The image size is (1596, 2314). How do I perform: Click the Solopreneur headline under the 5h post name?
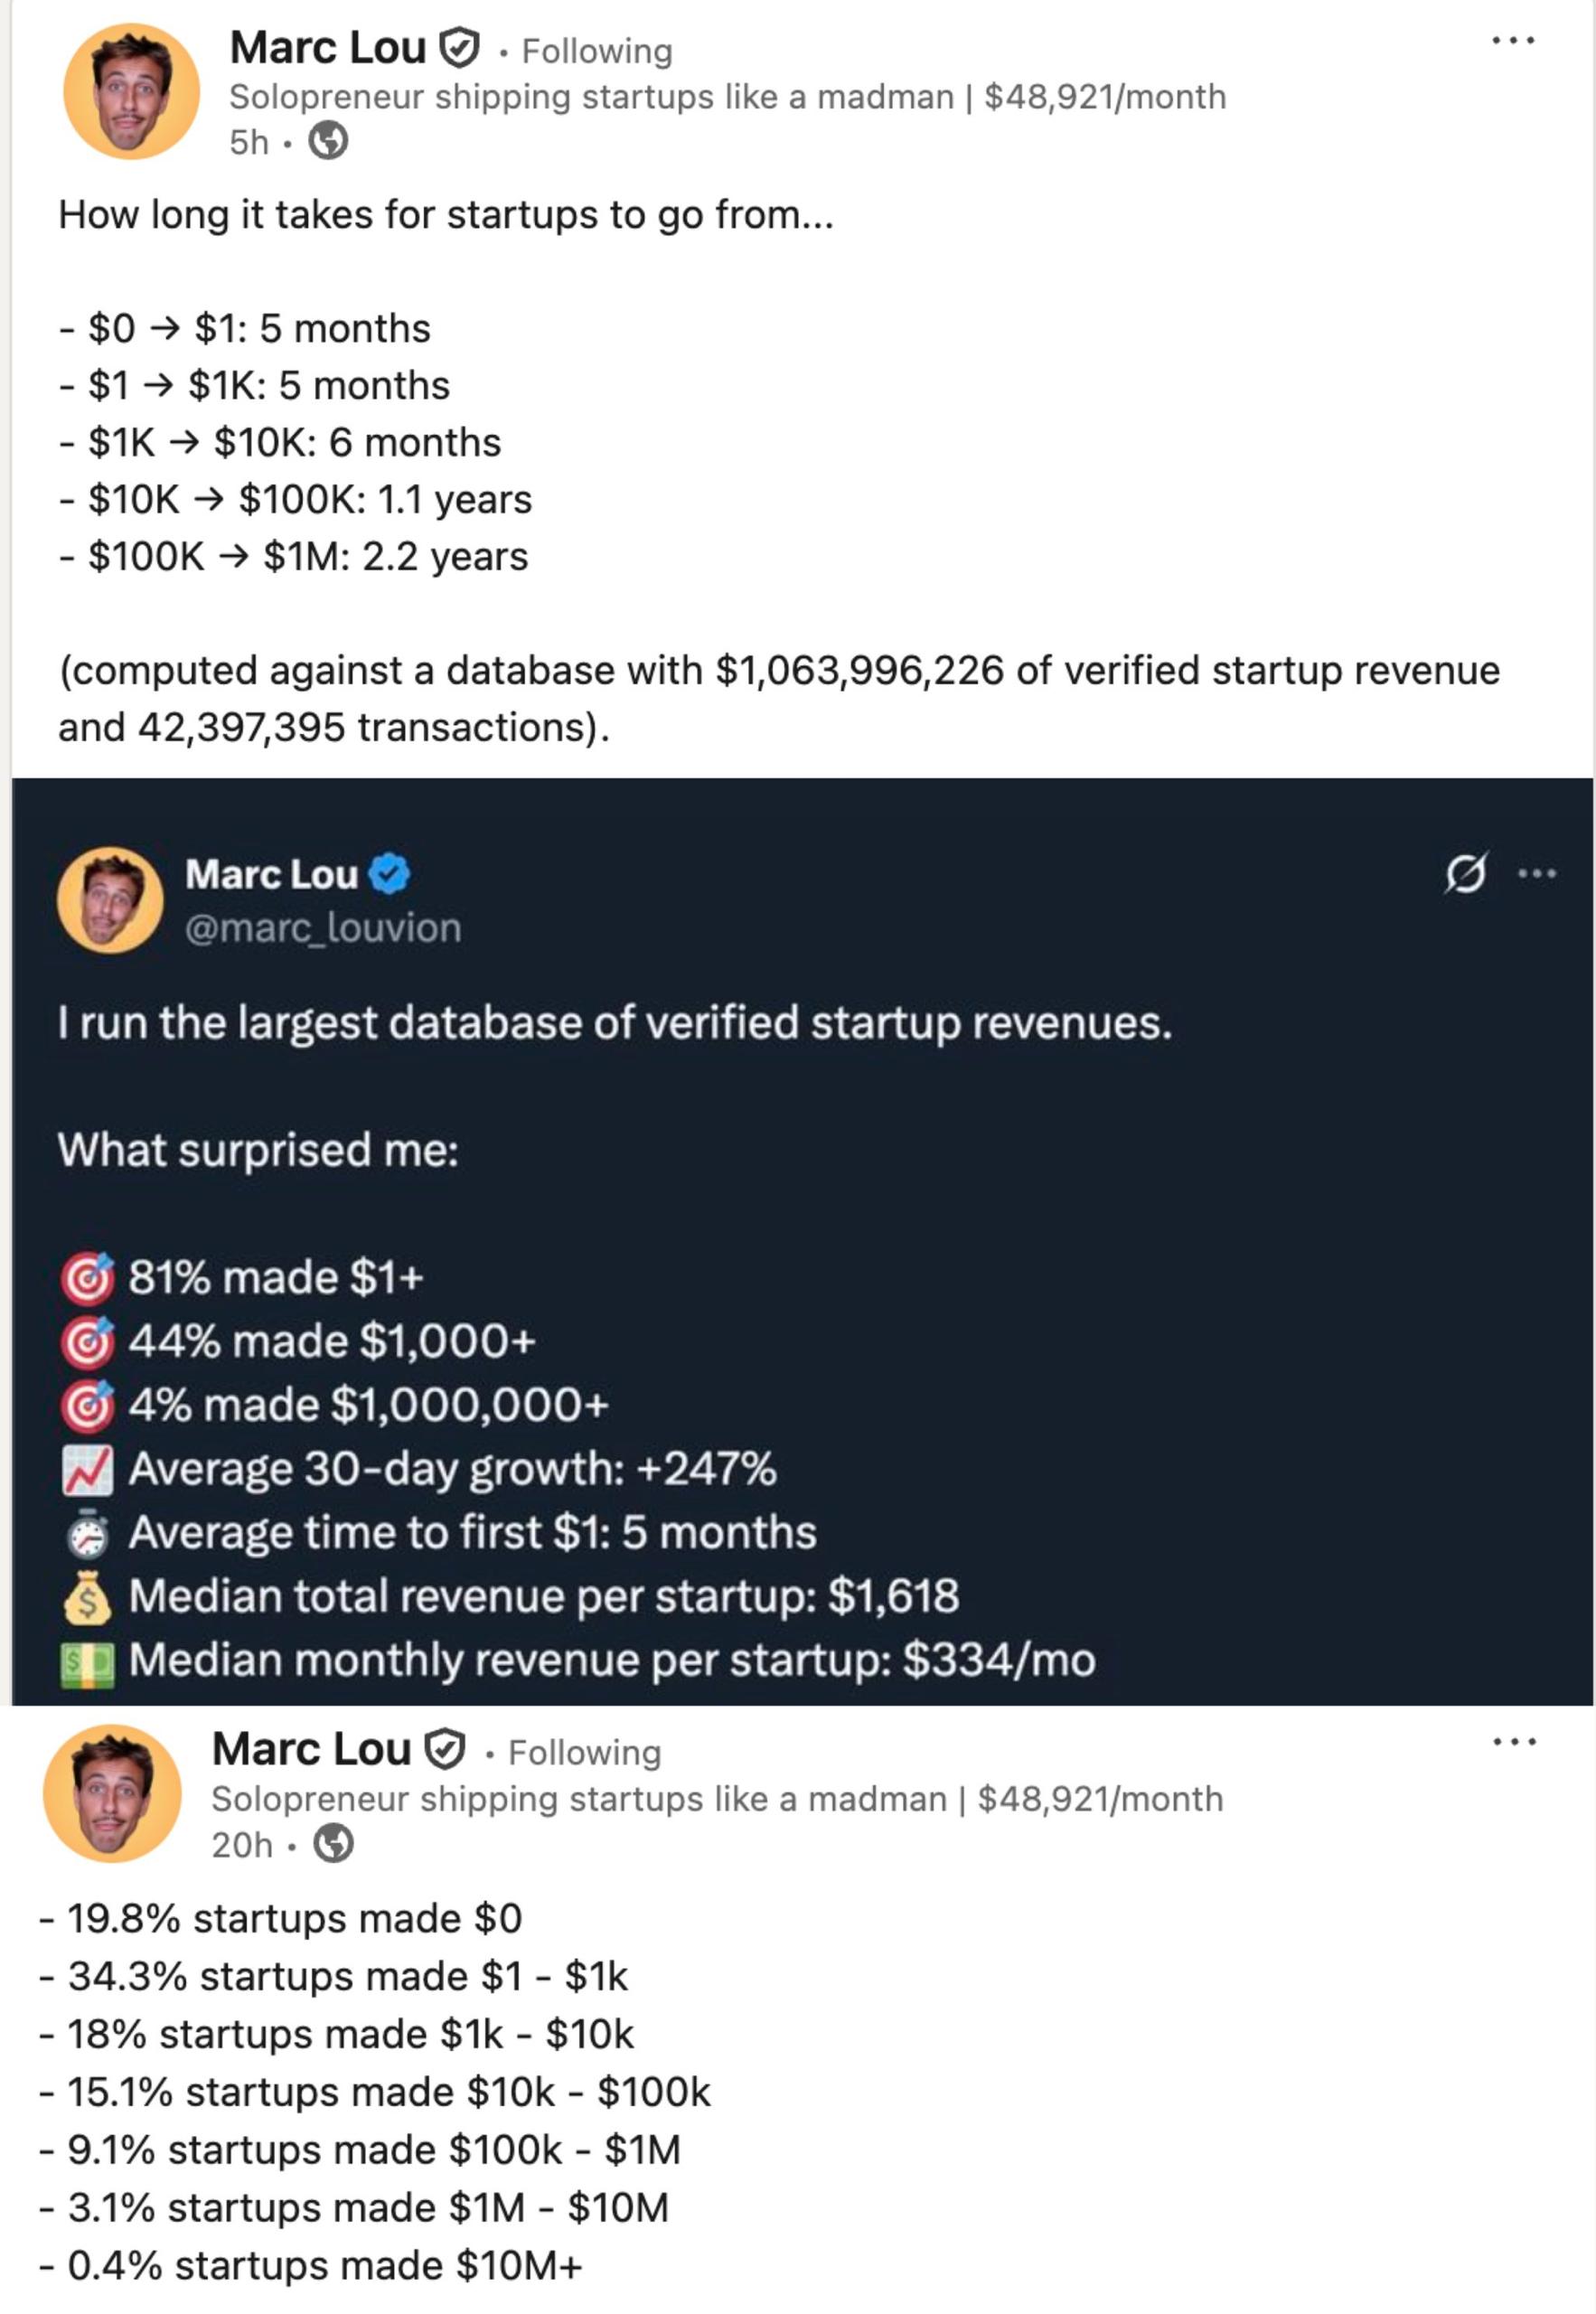(x=726, y=97)
